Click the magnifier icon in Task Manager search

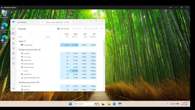(x=42, y=22)
